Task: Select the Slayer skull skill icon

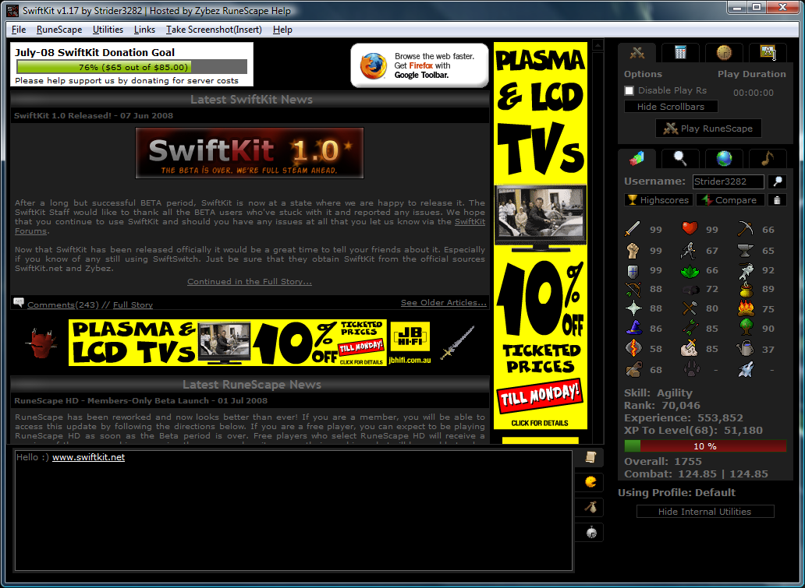Action: click(689, 349)
